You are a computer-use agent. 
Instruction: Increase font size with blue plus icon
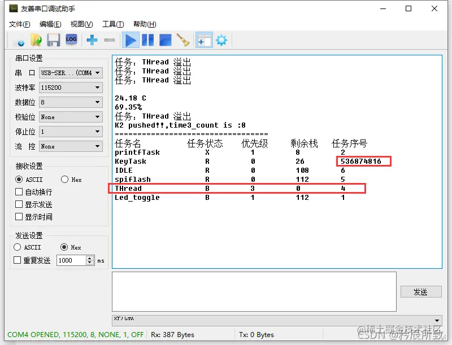point(92,40)
